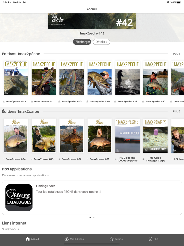Screen dimensions: 184x246
Task: Tap the 'Suivez-nous' text
Action: tap(10, 229)
